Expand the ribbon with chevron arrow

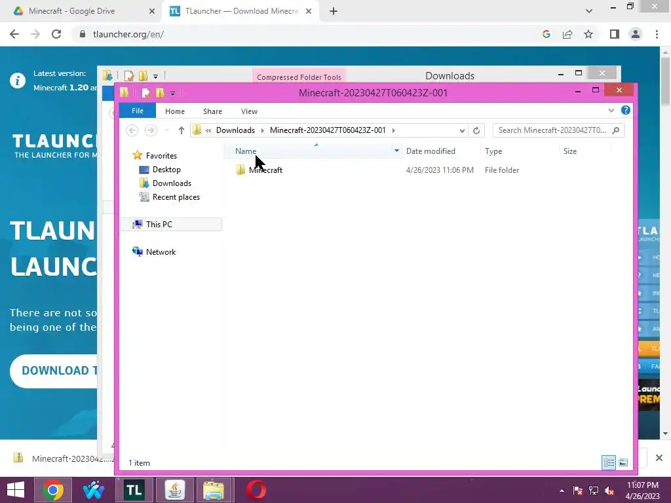[x=611, y=110]
